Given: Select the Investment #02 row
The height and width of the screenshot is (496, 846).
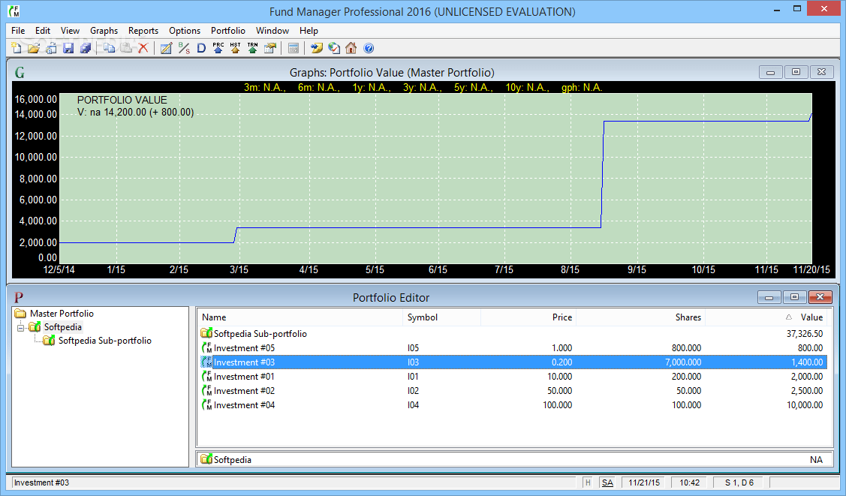Looking at the screenshot, I should pyautogui.click(x=512, y=391).
